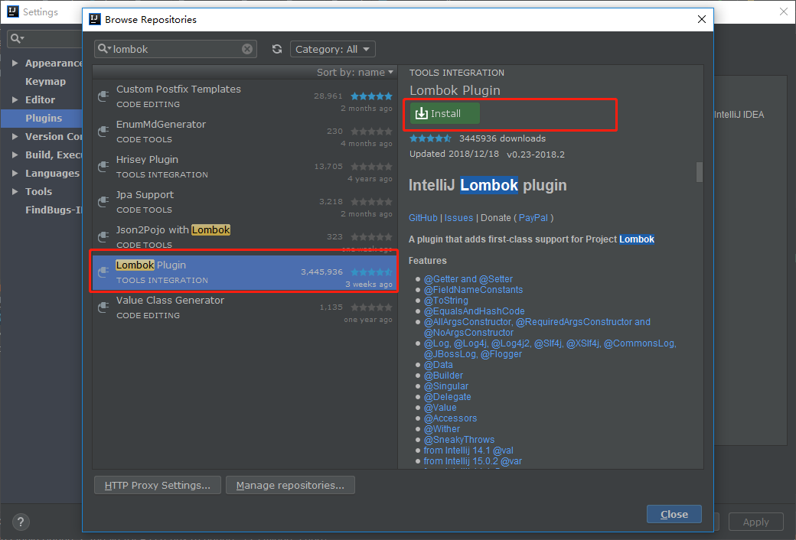Image resolution: width=796 pixels, height=540 pixels.
Task: Open the @Wither feature link
Action: click(x=442, y=429)
